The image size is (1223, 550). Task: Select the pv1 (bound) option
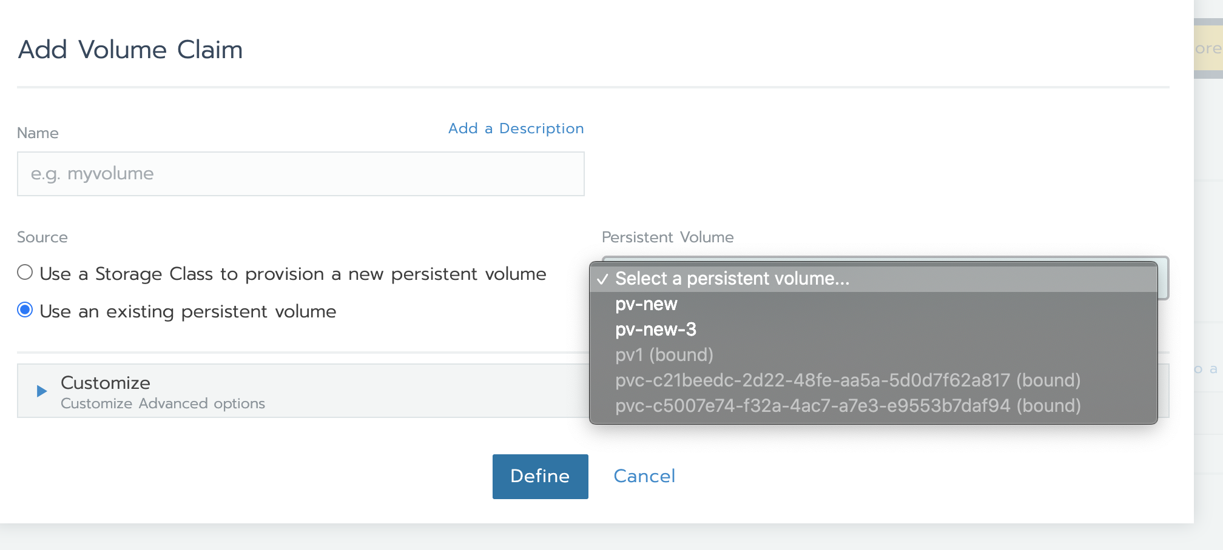(x=664, y=355)
